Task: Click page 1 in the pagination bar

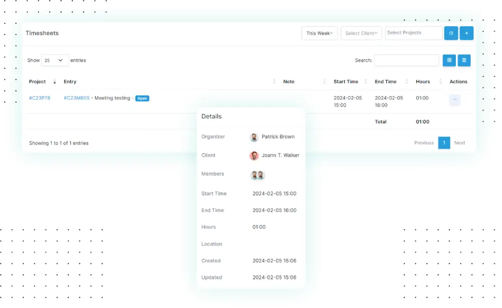Action: (444, 142)
